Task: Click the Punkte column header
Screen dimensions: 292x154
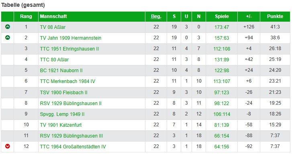Action: [x=275, y=16]
